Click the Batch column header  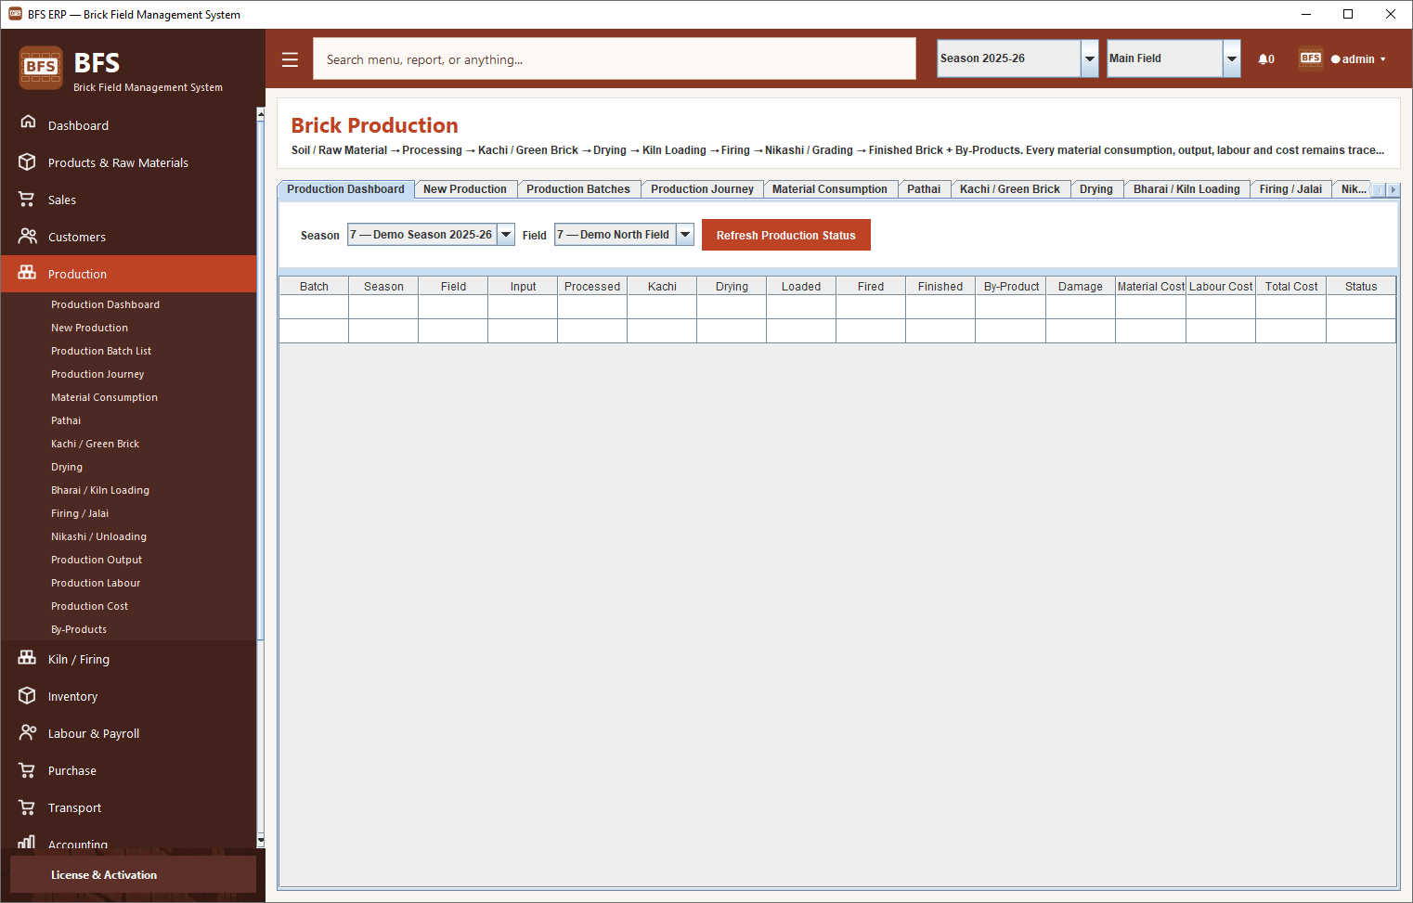coord(314,286)
